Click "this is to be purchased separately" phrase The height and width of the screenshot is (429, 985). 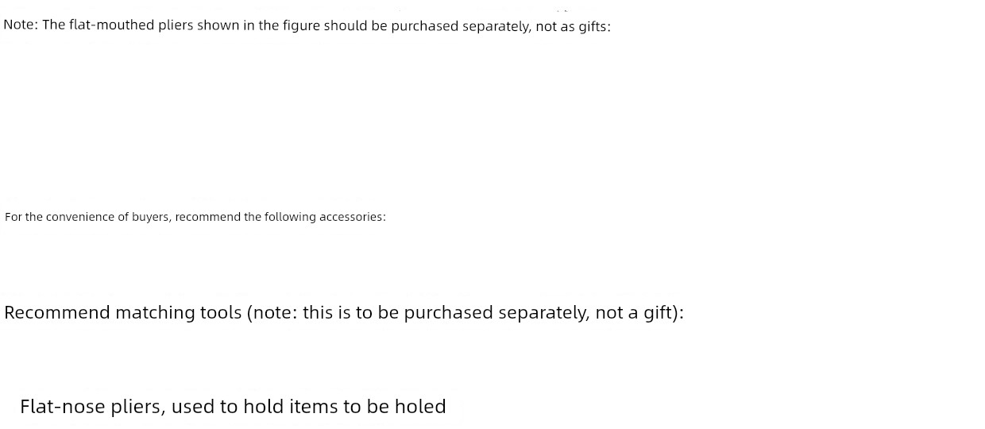point(445,312)
